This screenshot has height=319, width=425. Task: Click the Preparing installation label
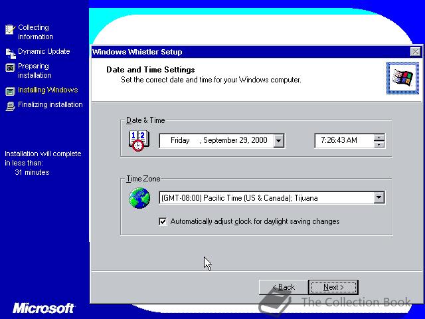(x=35, y=70)
